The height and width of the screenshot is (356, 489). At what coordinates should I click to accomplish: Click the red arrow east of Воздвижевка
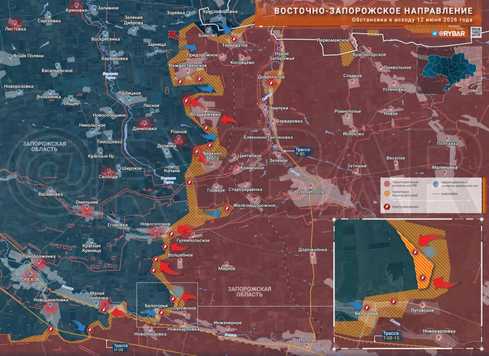tap(229, 120)
